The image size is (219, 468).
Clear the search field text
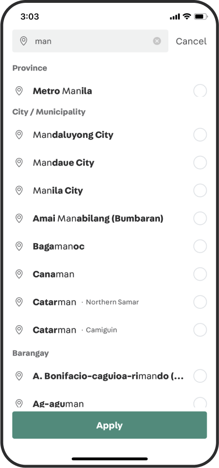157,41
